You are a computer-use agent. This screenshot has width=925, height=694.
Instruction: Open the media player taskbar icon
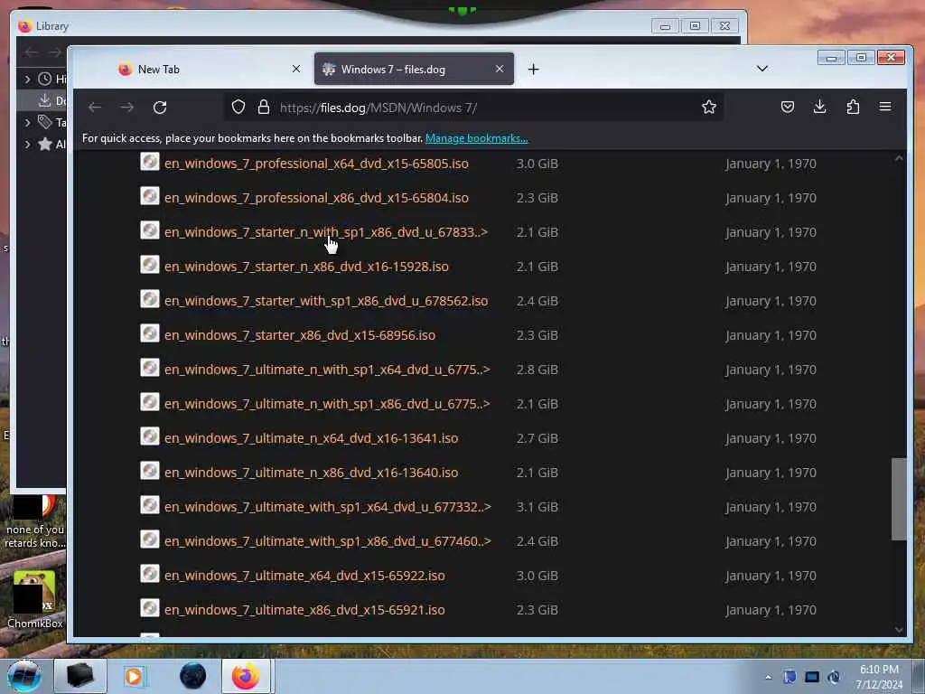tap(134, 676)
